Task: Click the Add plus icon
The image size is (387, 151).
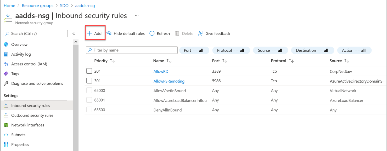Action: 89,33
